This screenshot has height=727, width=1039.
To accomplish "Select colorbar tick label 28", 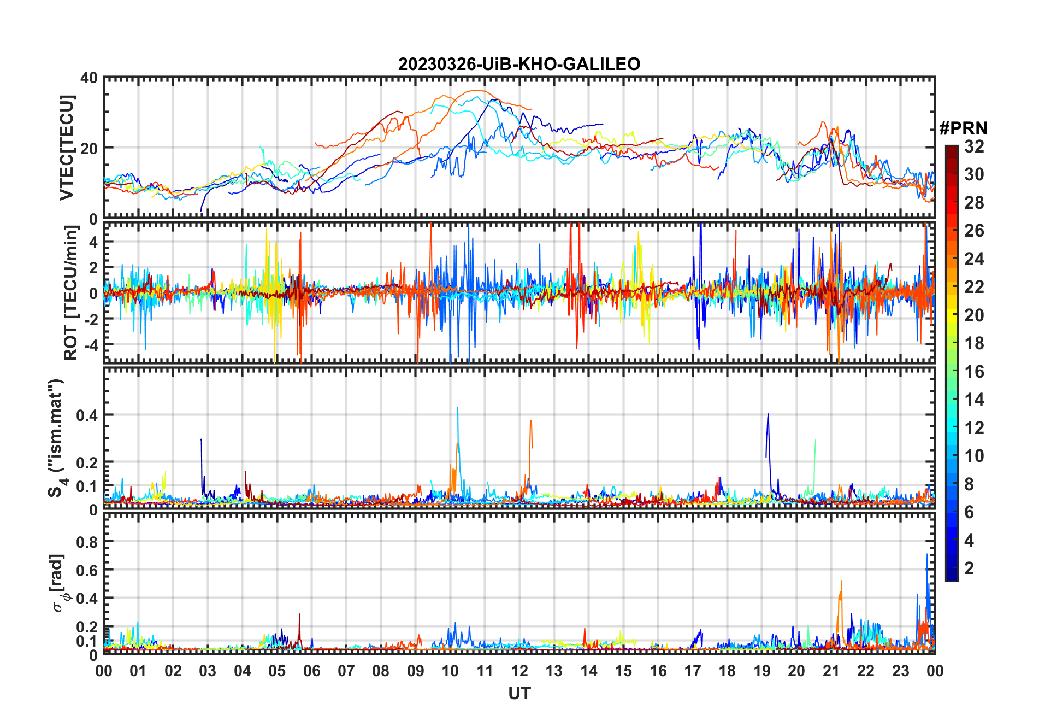I will point(974,202).
